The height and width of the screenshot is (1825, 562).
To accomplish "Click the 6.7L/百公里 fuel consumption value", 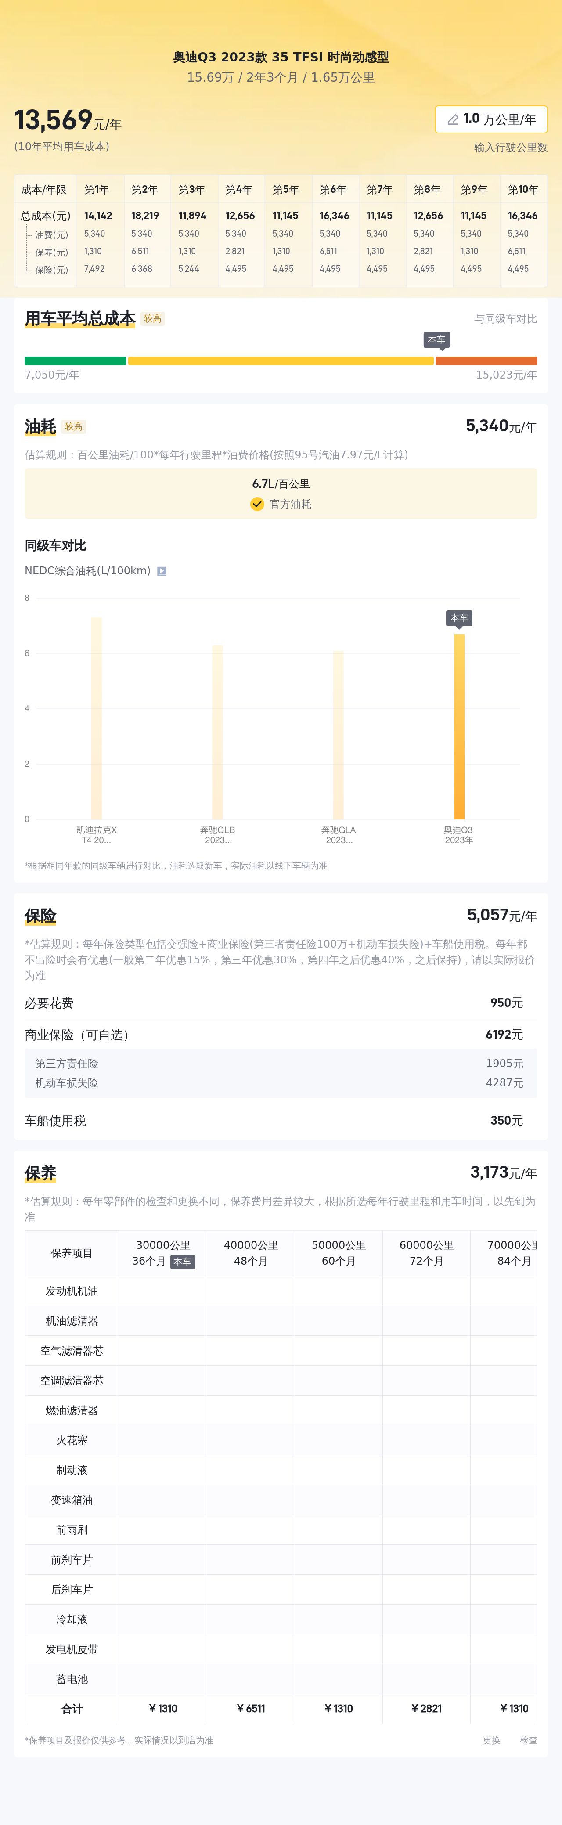I will 281,484.
